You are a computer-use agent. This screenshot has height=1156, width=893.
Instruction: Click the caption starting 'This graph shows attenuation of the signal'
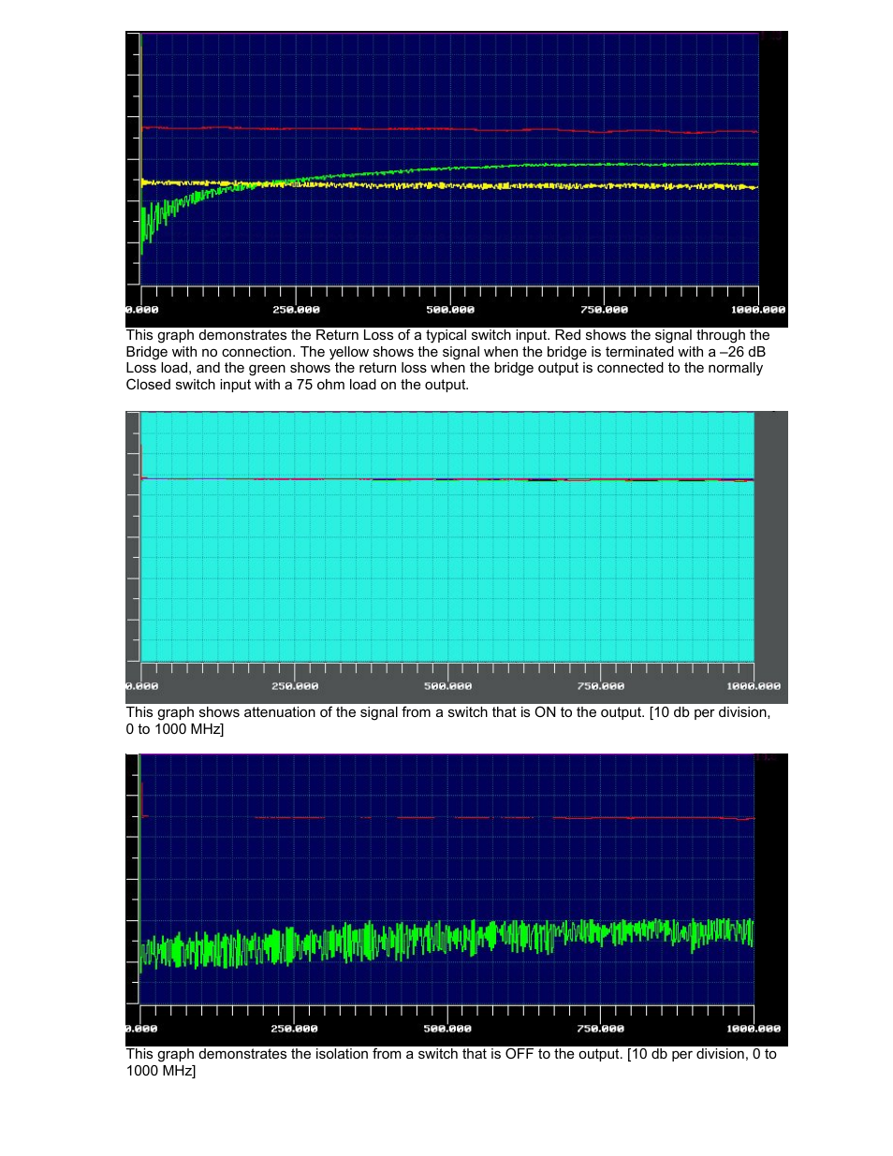448,721
